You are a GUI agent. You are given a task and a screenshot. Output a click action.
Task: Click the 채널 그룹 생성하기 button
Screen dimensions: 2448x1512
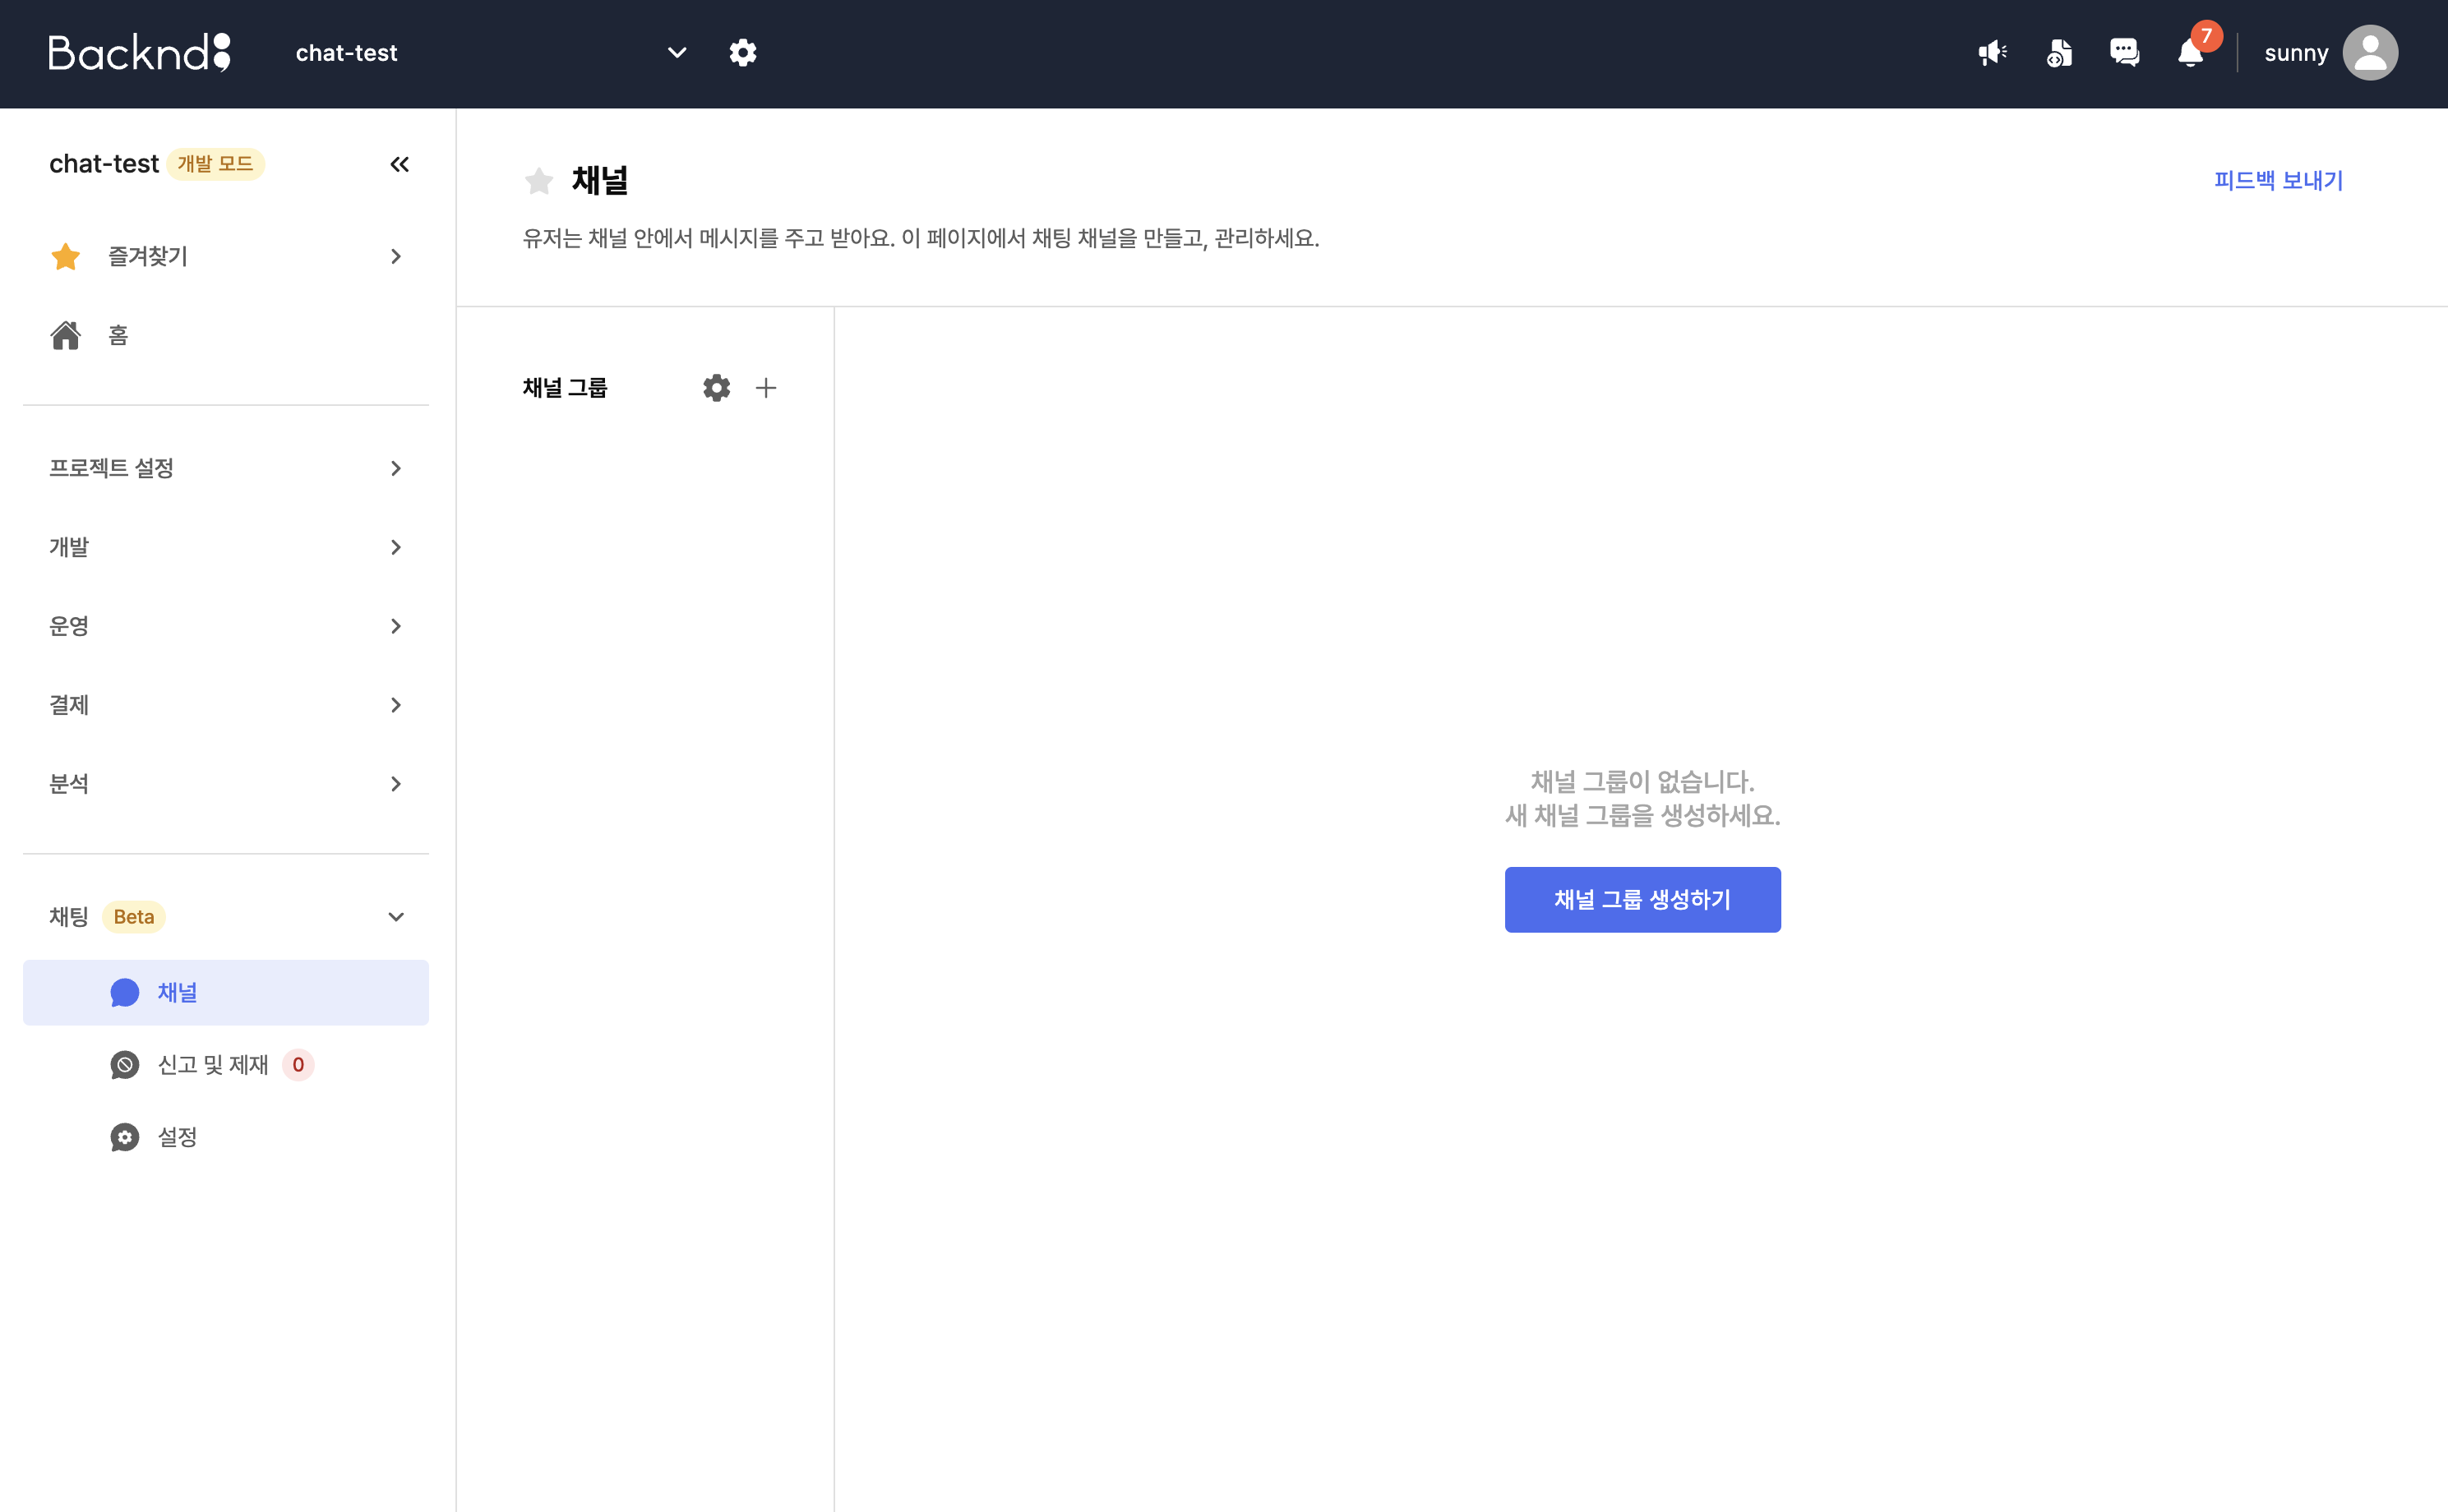click(1642, 900)
